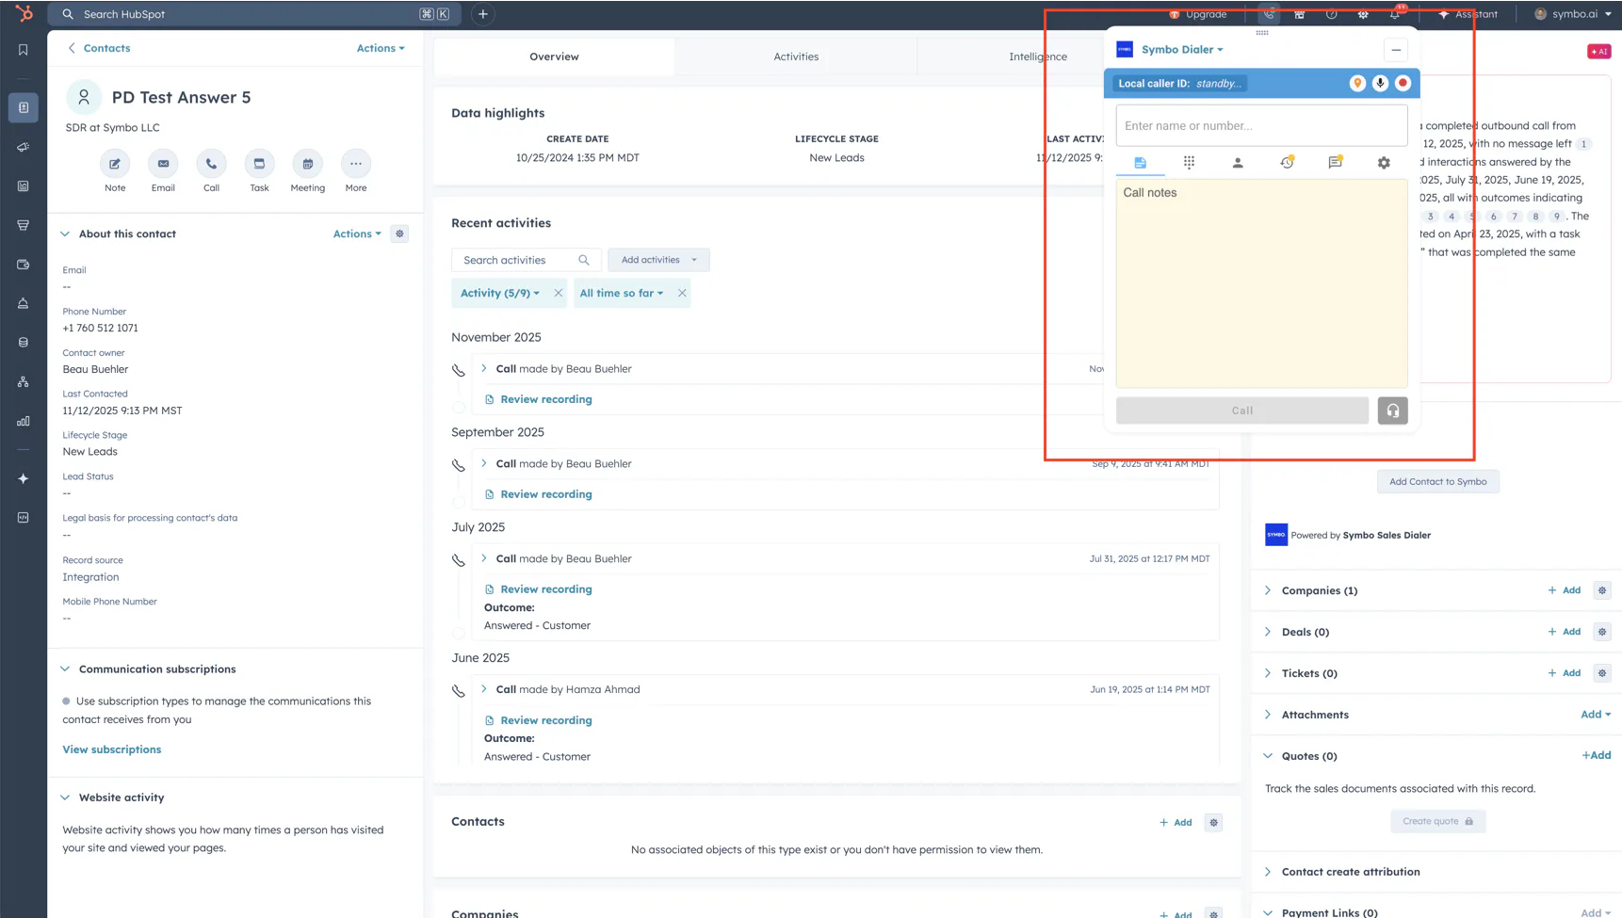The height and width of the screenshot is (918, 1622).
Task: Open the Commerce wallet icon in sidebar
Action: 24,265
